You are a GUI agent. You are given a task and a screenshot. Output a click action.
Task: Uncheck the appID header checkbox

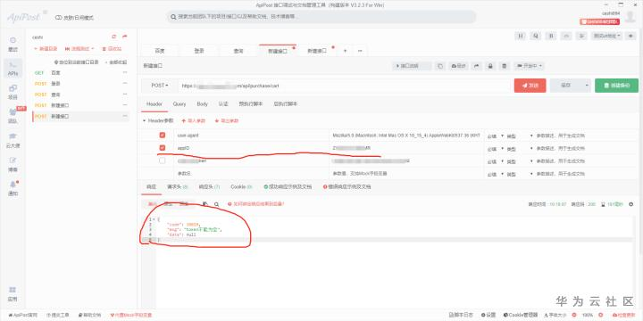click(x=163, y=148)
